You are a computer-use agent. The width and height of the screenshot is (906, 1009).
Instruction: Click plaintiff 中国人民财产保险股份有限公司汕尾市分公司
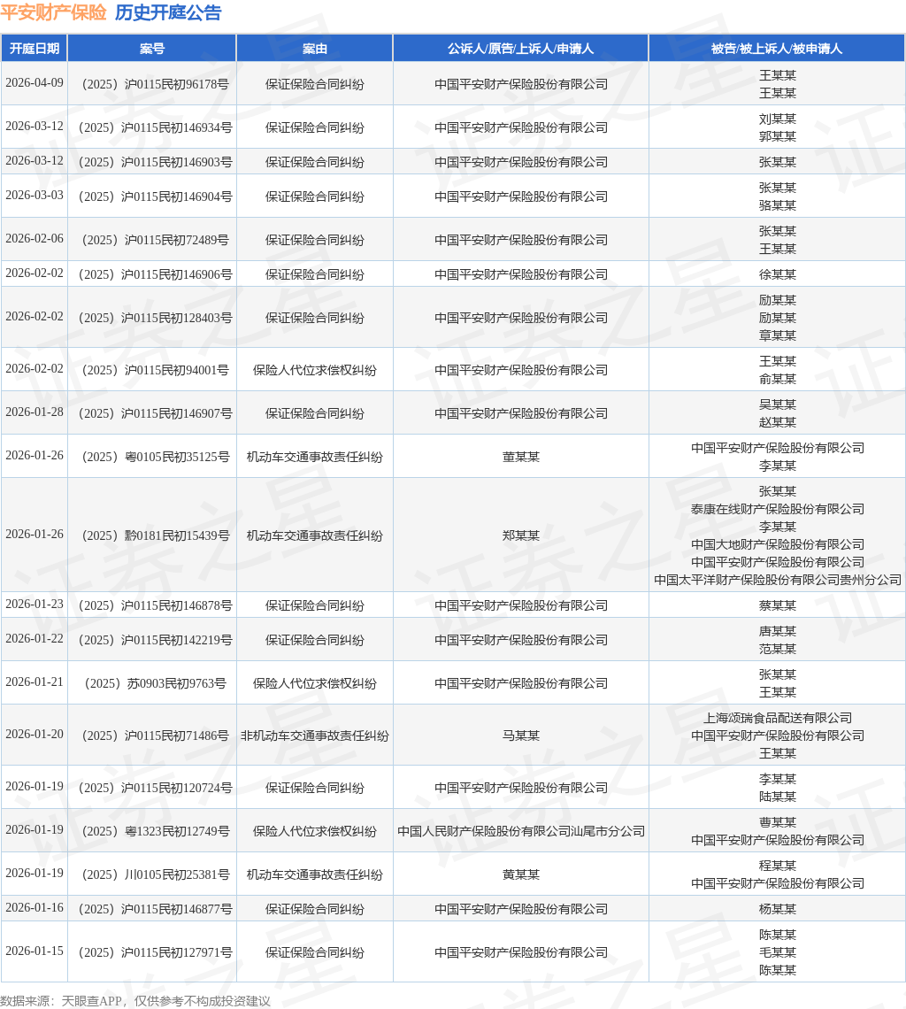pyautogui.click(x=520, y=831)
